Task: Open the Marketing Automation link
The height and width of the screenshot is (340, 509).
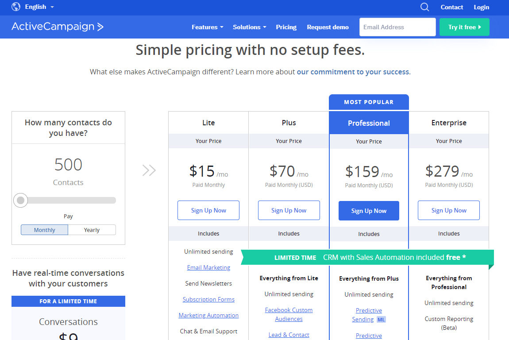Action: [208, 315]
